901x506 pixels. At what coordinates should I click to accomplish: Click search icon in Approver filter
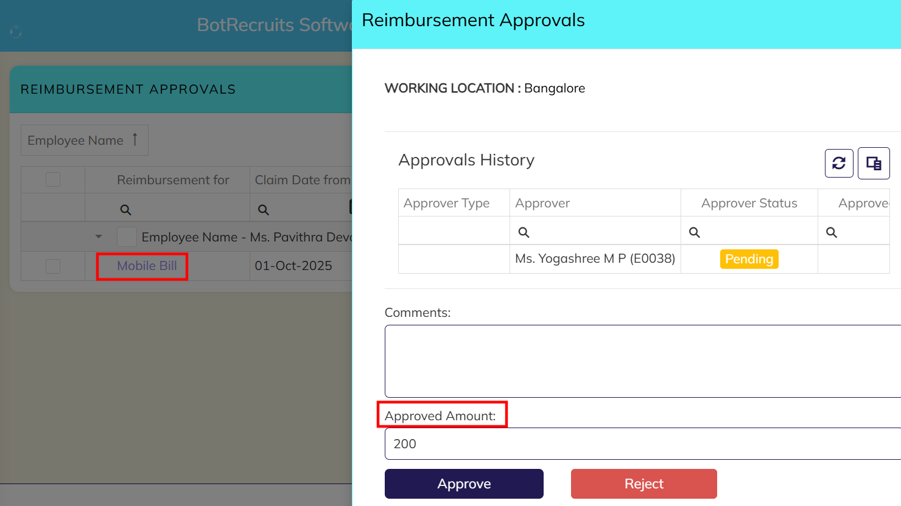524,232
